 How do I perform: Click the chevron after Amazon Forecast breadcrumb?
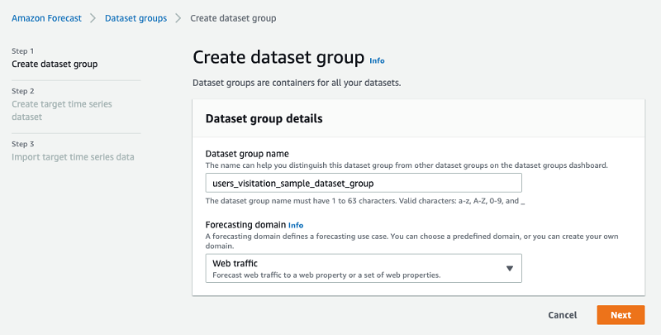(x=93, y=17)
